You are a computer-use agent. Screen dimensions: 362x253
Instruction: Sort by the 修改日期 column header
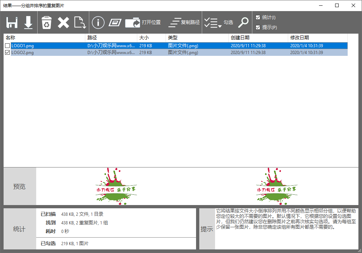tap(318, 38)
